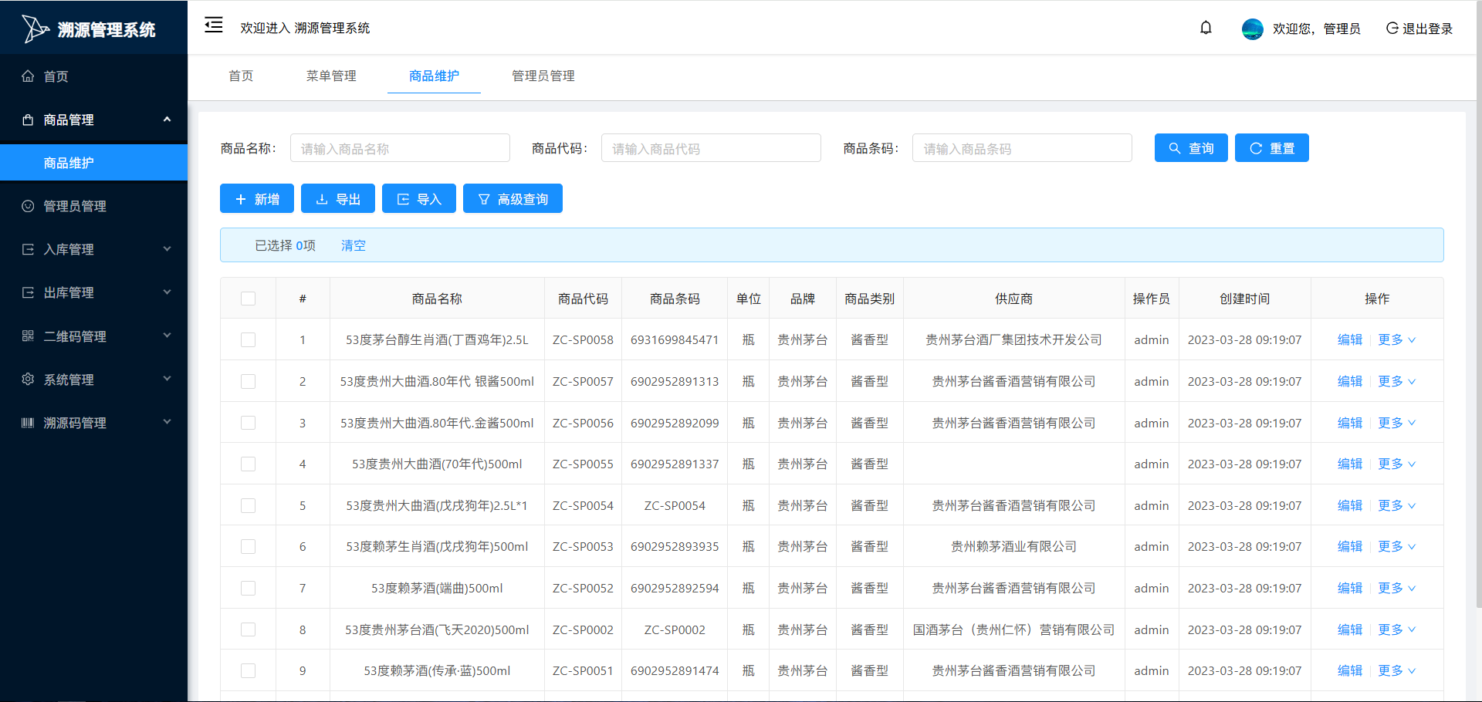The image size is (1482, 702).
Task: Click 编辑 for row ZC-SP0052
Action: click(x=1349, y=588)
